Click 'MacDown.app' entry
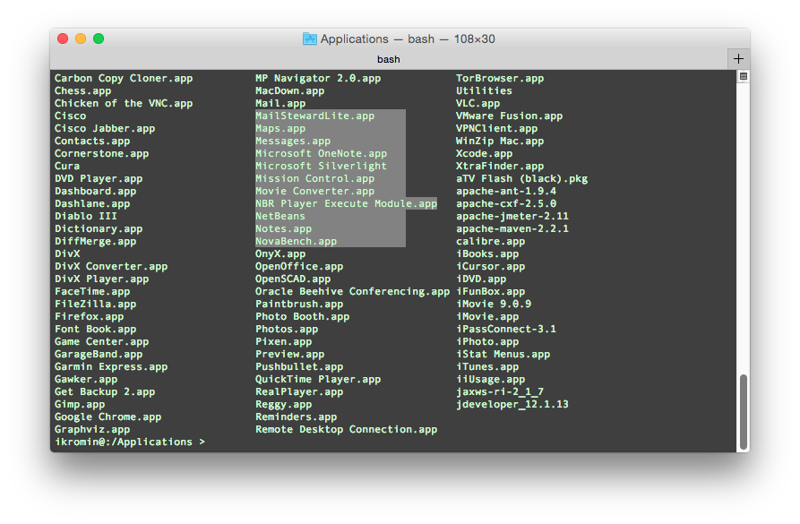800x524 pixels. (x=289, y=90)
